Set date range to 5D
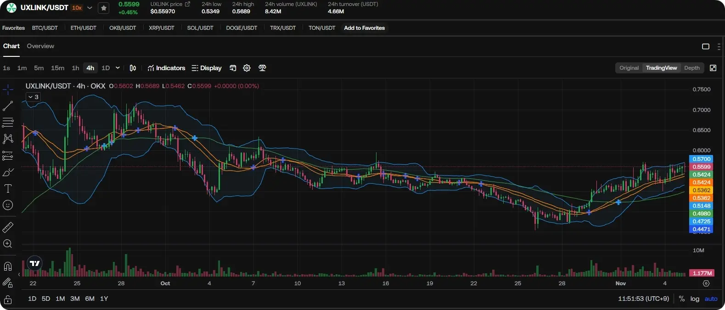The image size is (725, 310). click(46, 299)
